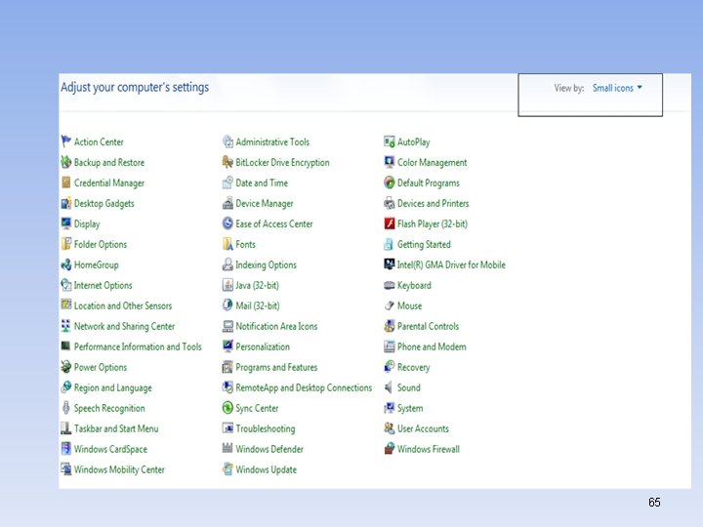Image resolution: width=703 pixels, height=527 pixels.
Task: Open Phone and Modem link
Action: 432,346
